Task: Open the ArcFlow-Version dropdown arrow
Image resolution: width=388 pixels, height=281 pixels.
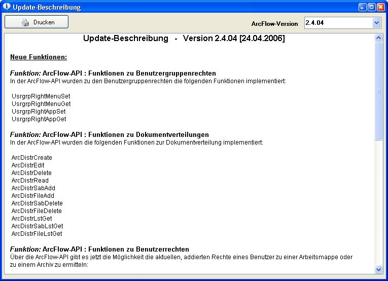Action: 377,23
